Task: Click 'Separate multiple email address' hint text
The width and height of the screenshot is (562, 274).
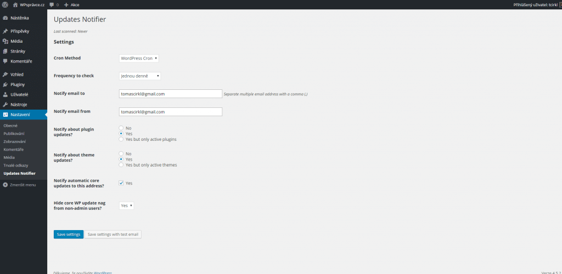Action: click(x=266, y=94)
